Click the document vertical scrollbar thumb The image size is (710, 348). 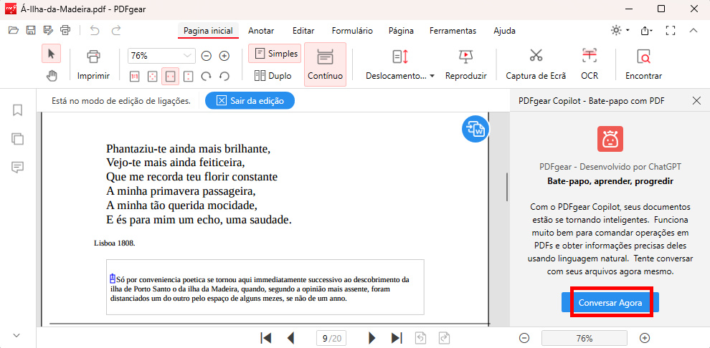coord(507,187)
